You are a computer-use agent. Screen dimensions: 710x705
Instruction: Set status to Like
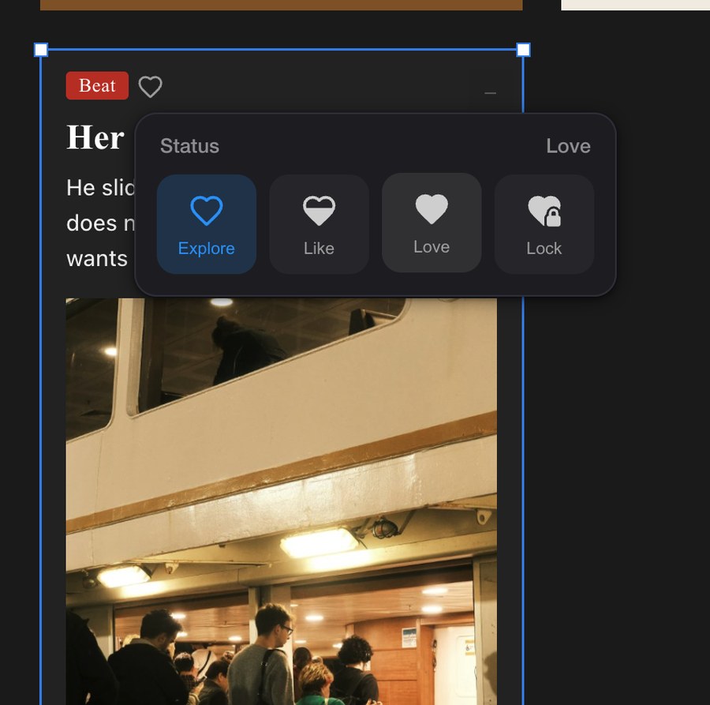[319, 224]
